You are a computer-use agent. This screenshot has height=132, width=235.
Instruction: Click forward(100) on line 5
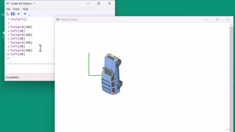pos(21,35)
